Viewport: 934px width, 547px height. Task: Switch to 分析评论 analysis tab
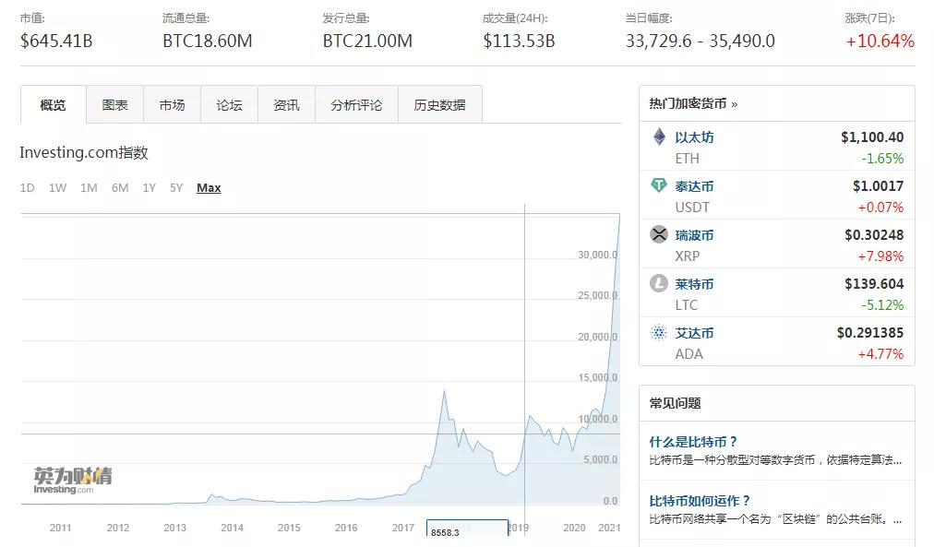pos(357,105)
